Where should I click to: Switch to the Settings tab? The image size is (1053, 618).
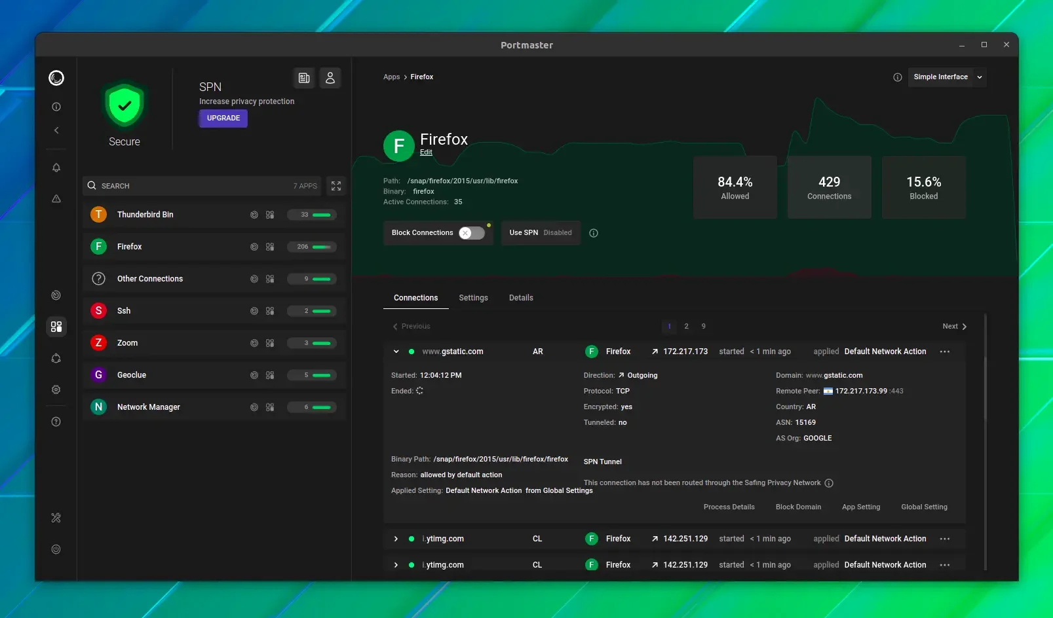473,298
